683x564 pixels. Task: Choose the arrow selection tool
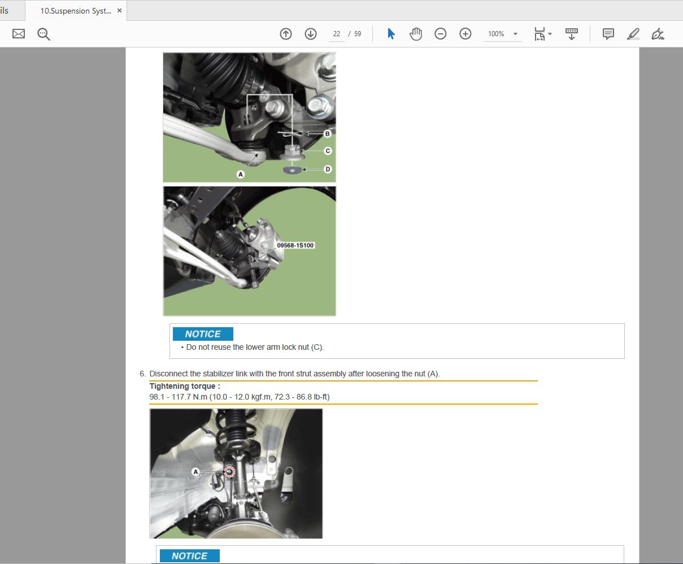391,34
